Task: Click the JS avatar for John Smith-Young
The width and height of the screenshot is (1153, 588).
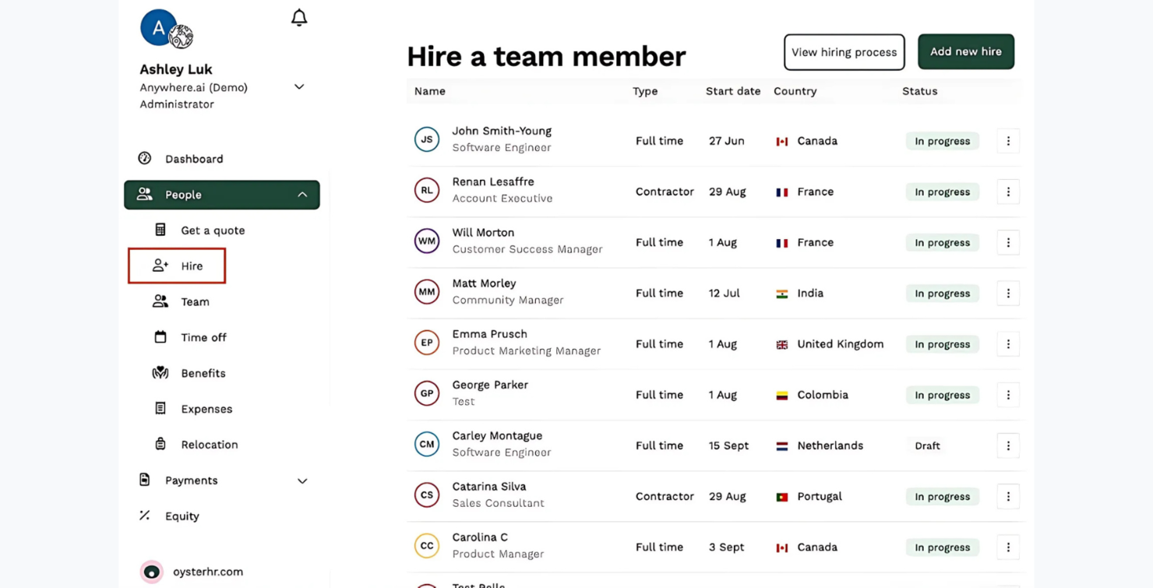Action: click(427, 139)
